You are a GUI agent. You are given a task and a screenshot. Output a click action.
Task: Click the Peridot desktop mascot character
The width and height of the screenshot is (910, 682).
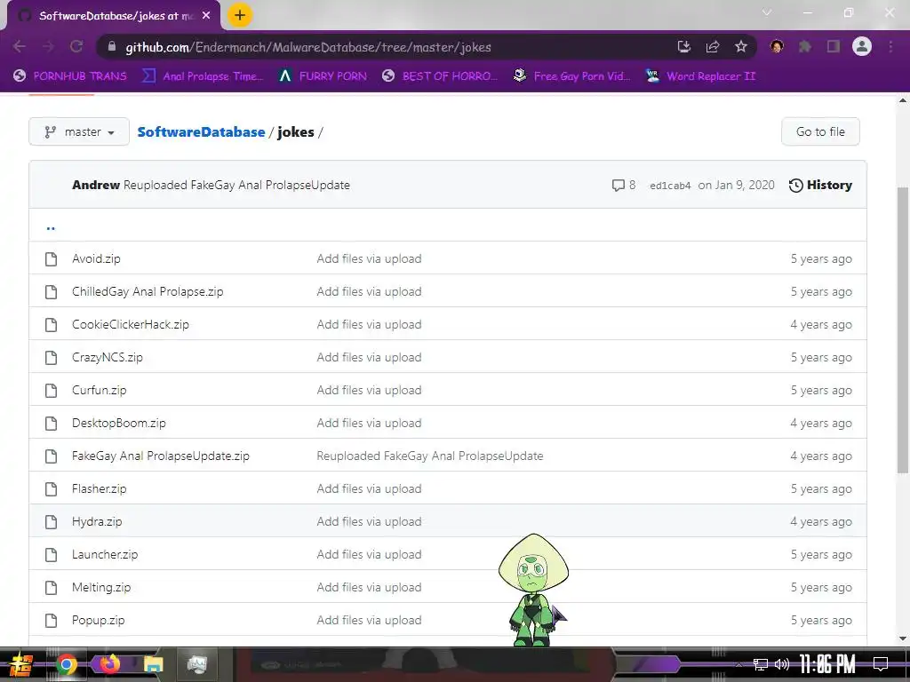(533, 590)
